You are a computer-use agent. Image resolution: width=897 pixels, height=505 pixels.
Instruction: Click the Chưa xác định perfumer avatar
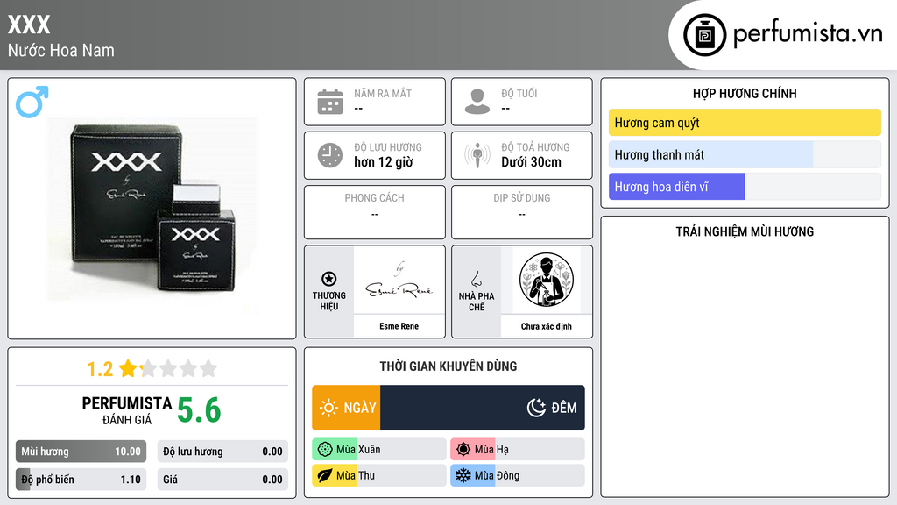547,280
